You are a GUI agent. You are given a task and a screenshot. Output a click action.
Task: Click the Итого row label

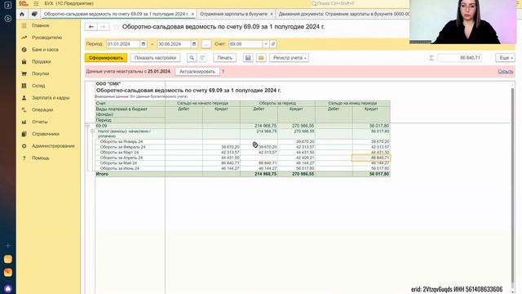coord(102,174)
